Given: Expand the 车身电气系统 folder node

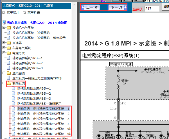Looking at the screenshot, I should coord(4,47).
